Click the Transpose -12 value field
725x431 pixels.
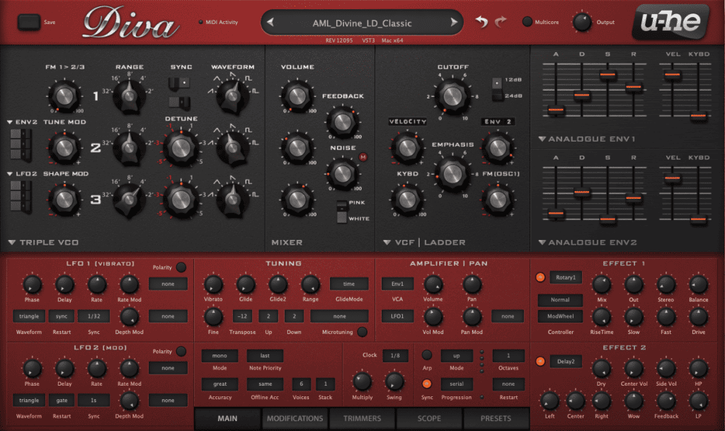pyautogui.click(x=242, y=316)
